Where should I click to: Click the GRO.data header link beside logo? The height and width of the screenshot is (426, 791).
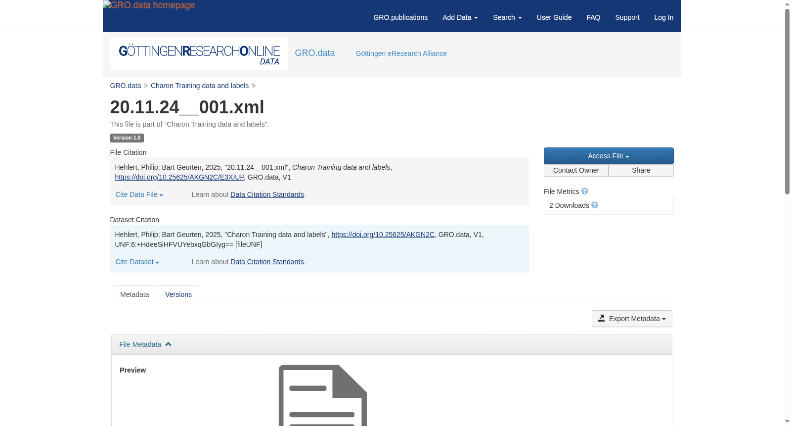click(315, 53)
